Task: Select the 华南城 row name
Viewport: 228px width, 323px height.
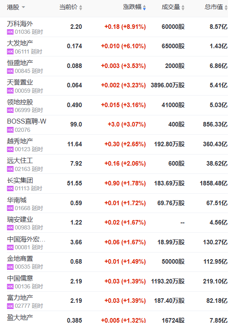Action: [x=16, y=200]
